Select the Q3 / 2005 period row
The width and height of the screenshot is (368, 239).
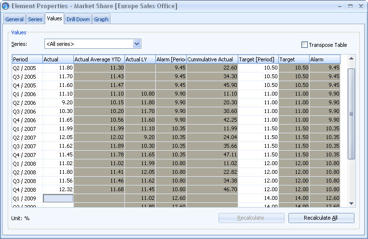[x=27, y=77]
